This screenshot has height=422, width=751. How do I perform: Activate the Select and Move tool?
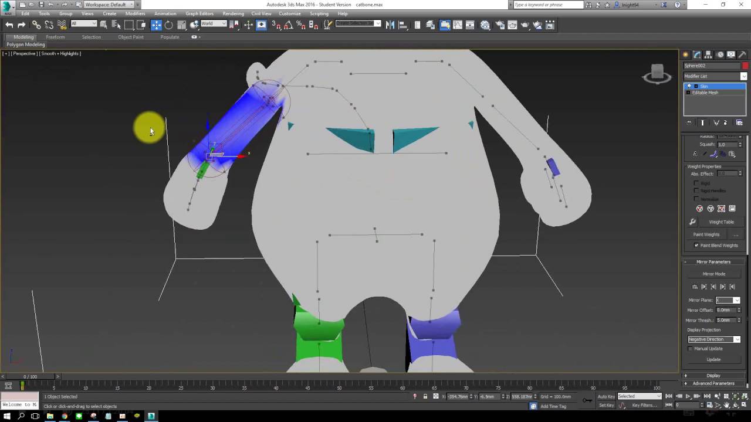click(156, 25)
